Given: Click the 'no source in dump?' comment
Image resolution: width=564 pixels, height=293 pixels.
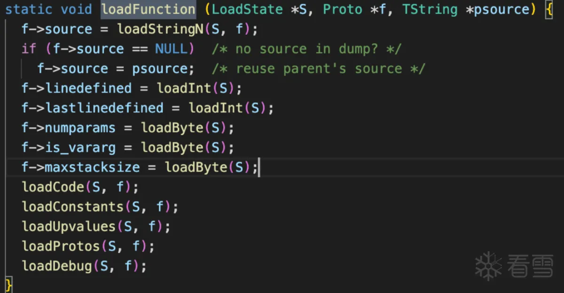Looking at the screenshot, I should point(306,49).
